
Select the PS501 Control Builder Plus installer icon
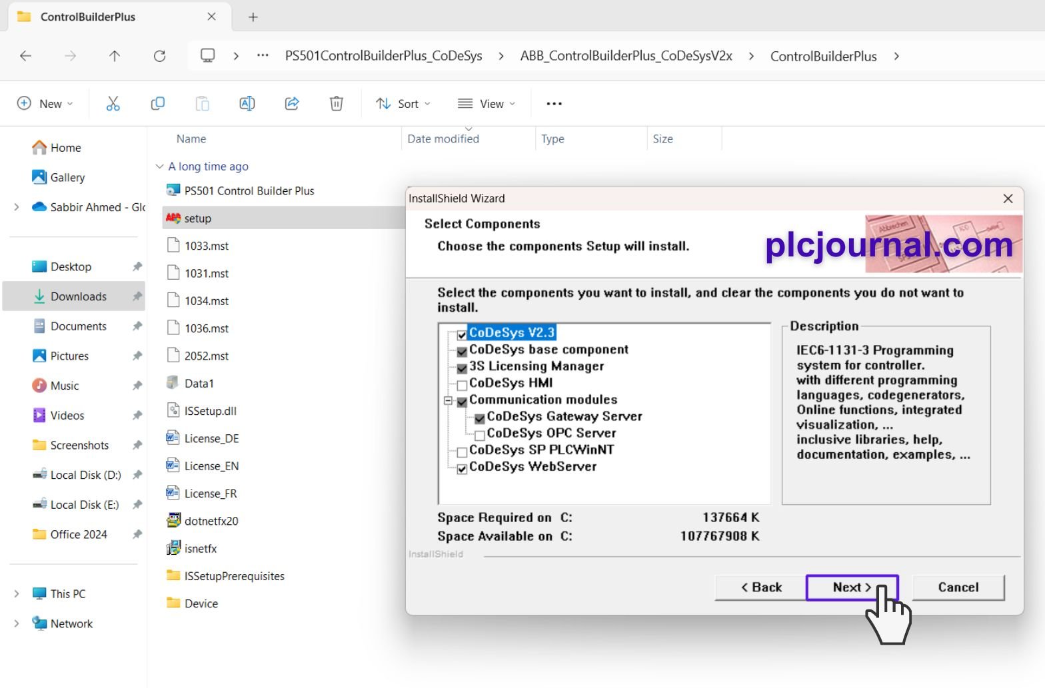(x=173, y=190)
